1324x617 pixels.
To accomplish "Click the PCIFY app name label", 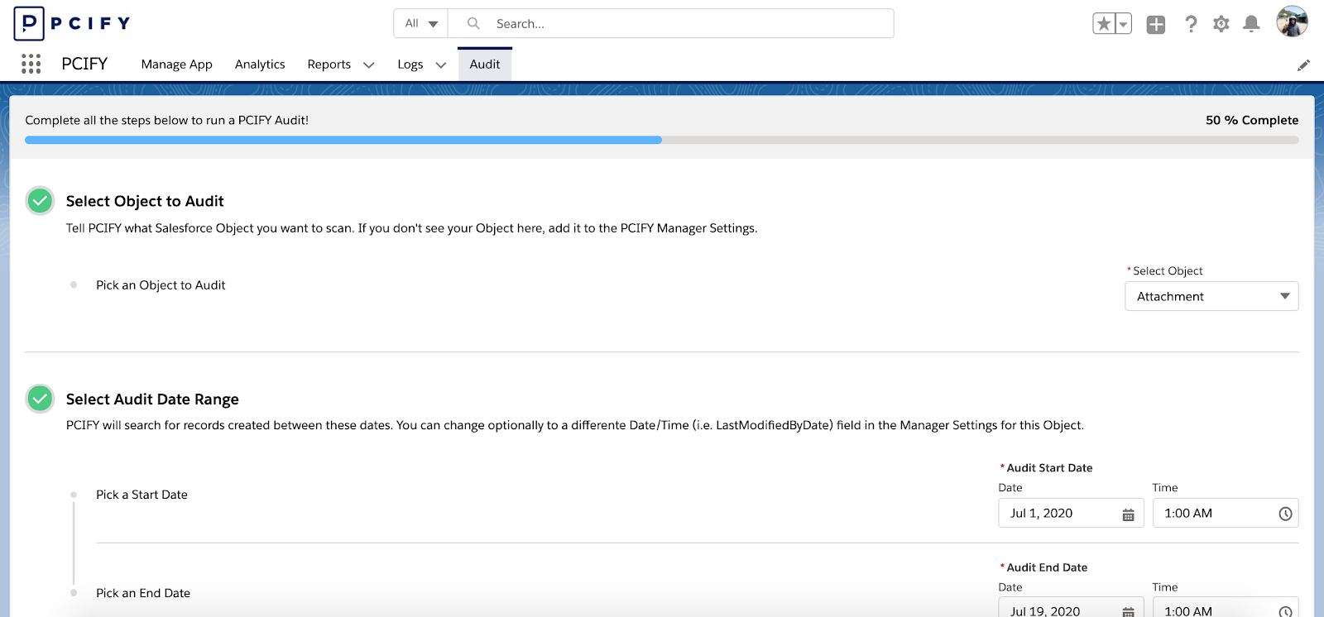I will click(84, 64).
